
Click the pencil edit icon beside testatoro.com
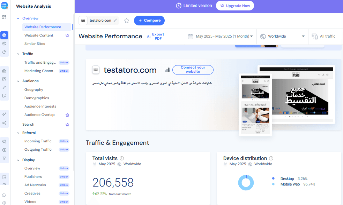[115, 21]
